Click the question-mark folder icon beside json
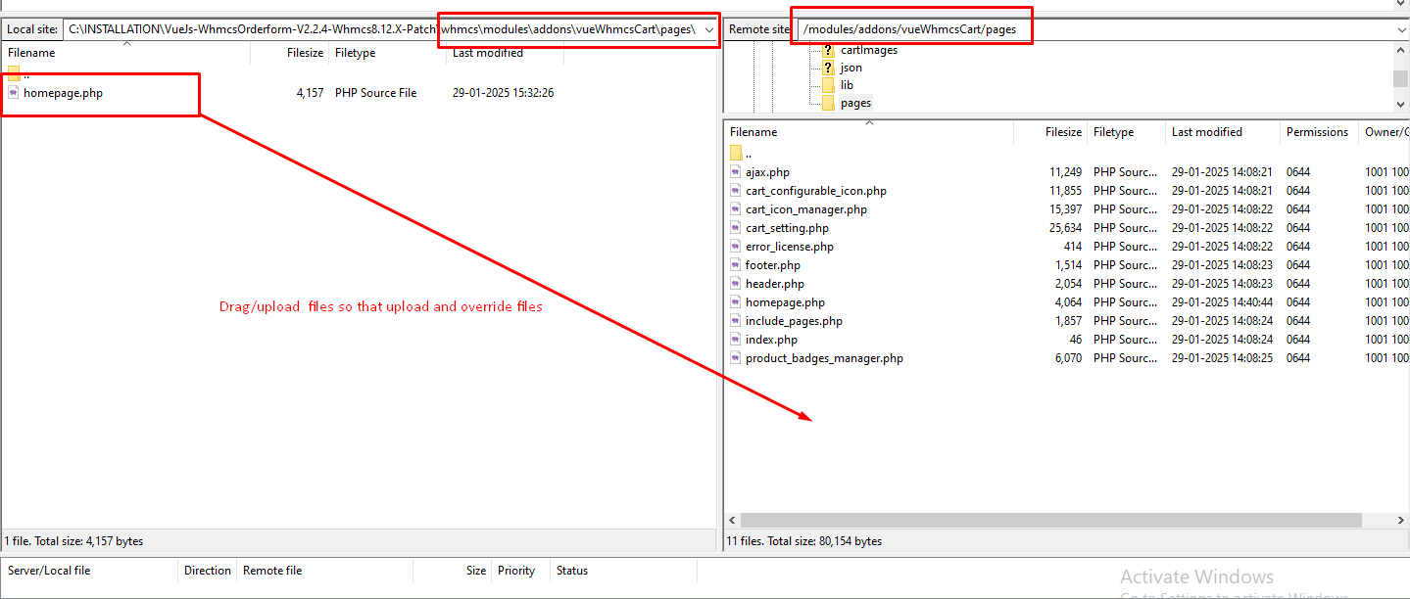1410x599 pixels. (x=828, y=68)
